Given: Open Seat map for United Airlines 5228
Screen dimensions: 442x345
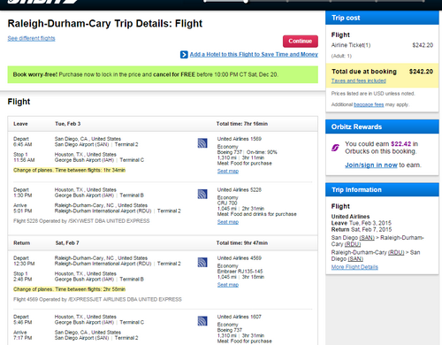Looking at the screenshot, I should tap(228, 222).
